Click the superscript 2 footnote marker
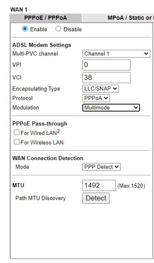The height and width of the screenshot is (263, 154). point(58,131)
